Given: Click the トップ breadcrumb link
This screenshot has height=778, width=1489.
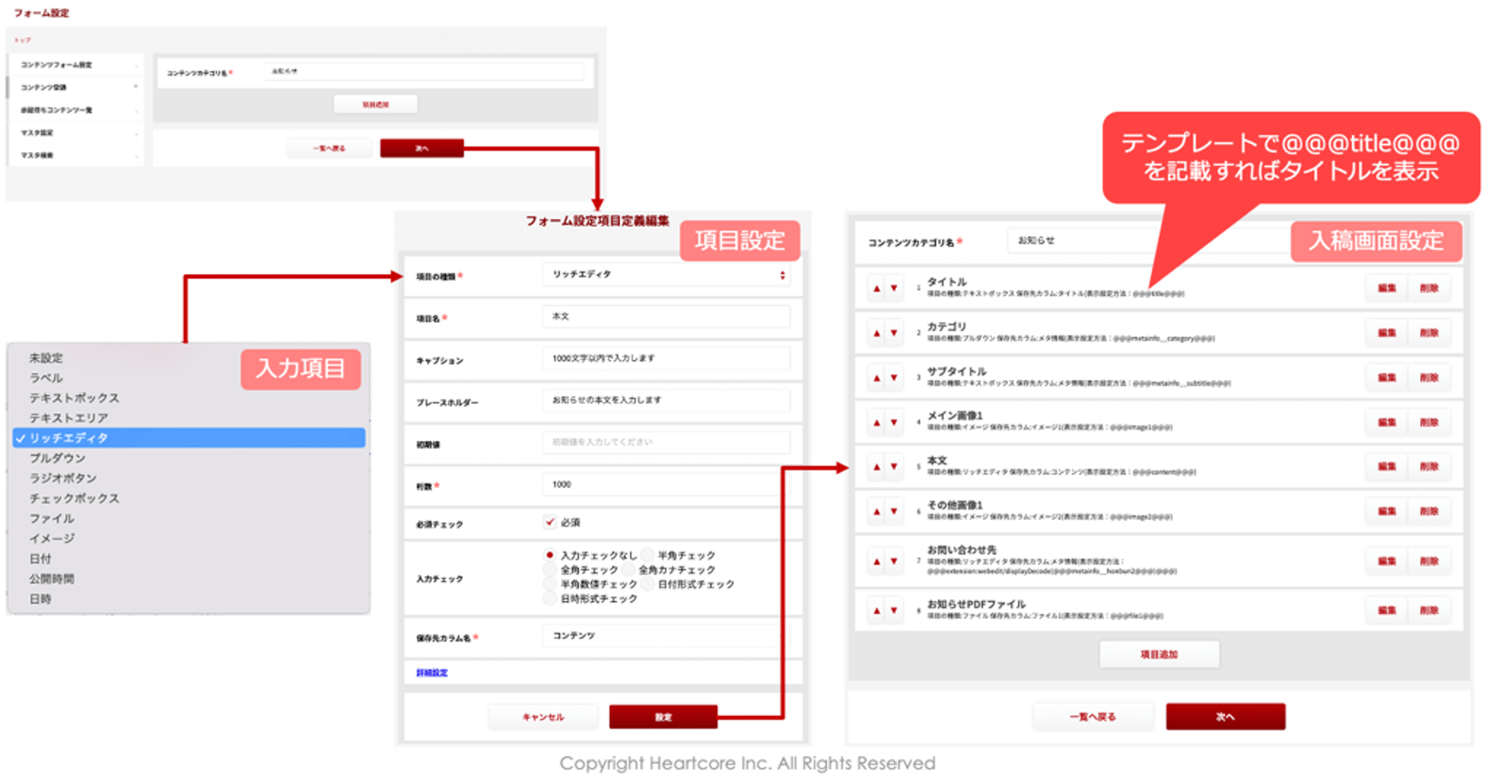Looking at the screenshot, I should (x=23, y=41).
